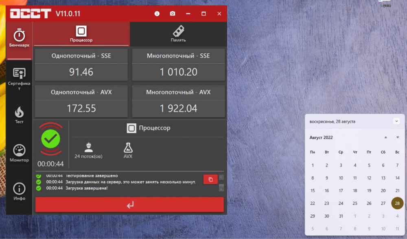Maximize the OCCT window
The image size is (407, 239).
point(204,13)
